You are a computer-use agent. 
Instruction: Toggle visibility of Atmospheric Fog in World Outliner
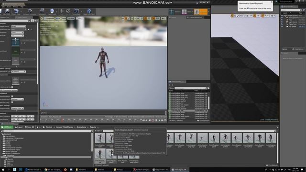282,18
